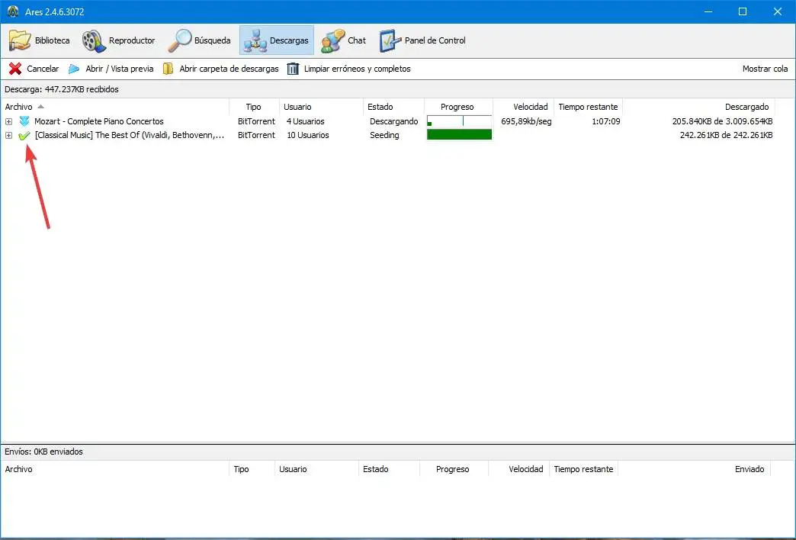Select Mozart - Complete Piano Concertos text
The width and height of the screenshot is (796, 540).
99,121
